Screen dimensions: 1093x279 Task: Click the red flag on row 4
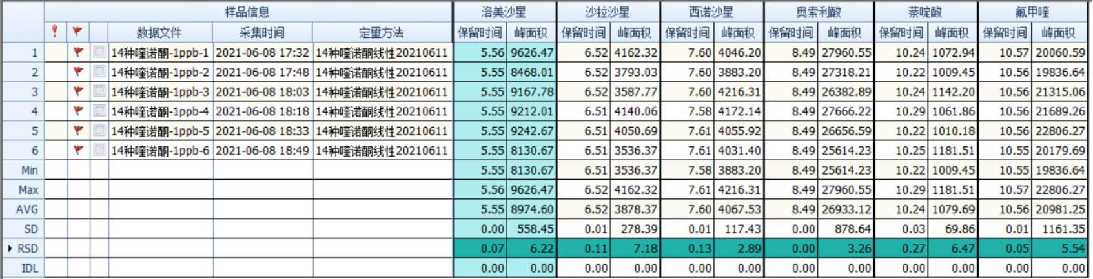[x=78, y=111]
